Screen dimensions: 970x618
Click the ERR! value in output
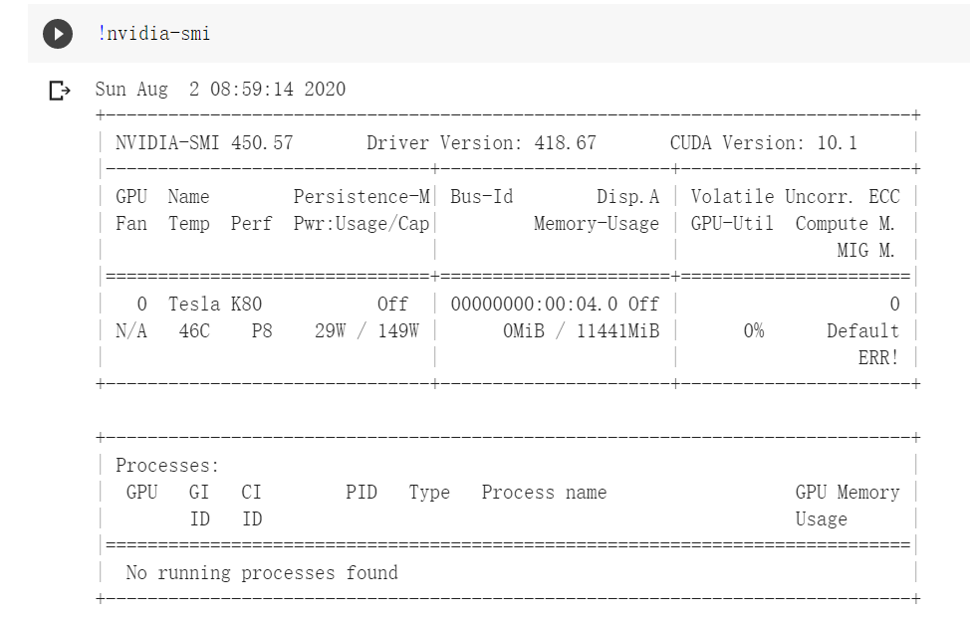pyautogui.click(x=878, y=358)
